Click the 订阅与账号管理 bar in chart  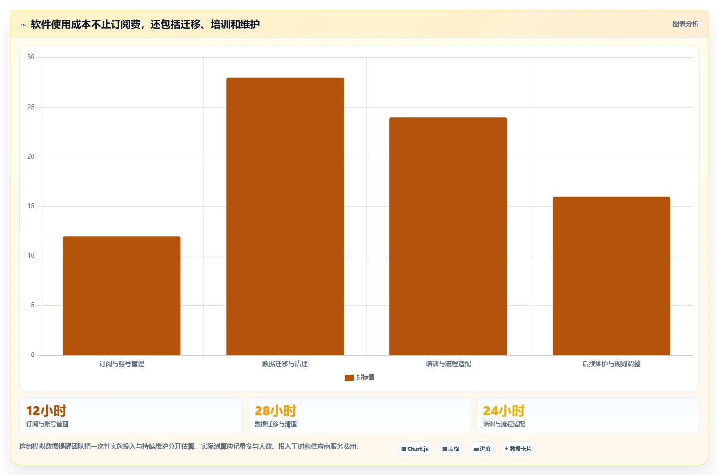pos(121,296)
